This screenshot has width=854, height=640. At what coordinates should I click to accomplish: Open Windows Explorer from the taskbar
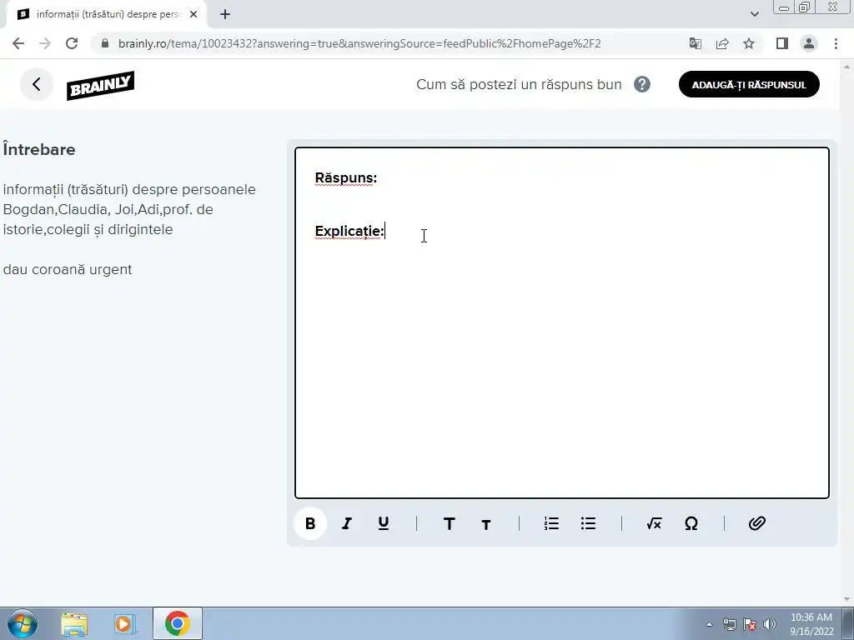tap(74, 623)
